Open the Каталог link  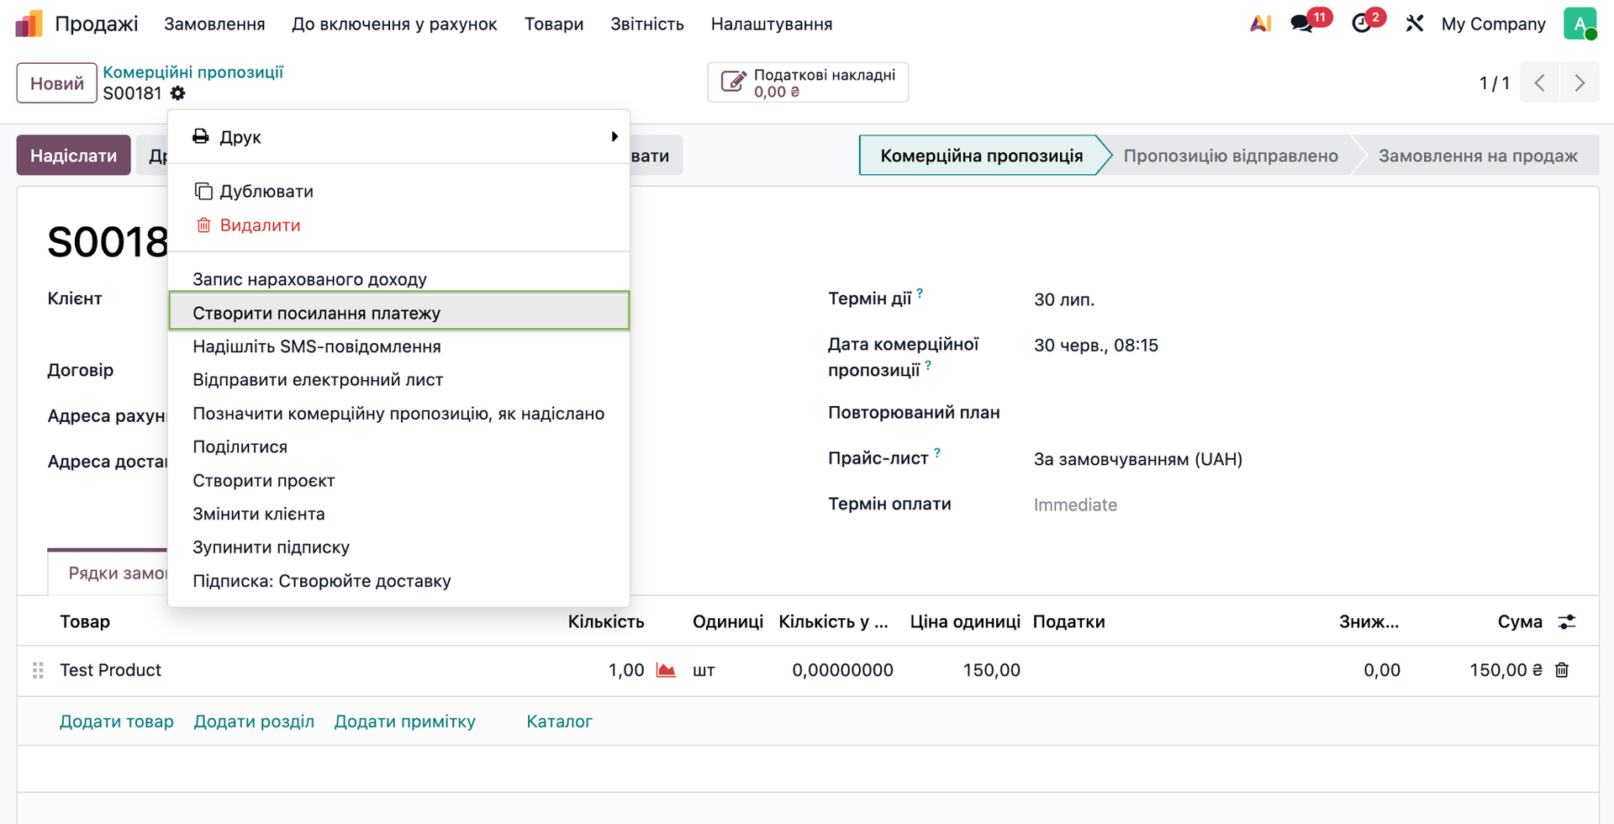coord(560,721)
